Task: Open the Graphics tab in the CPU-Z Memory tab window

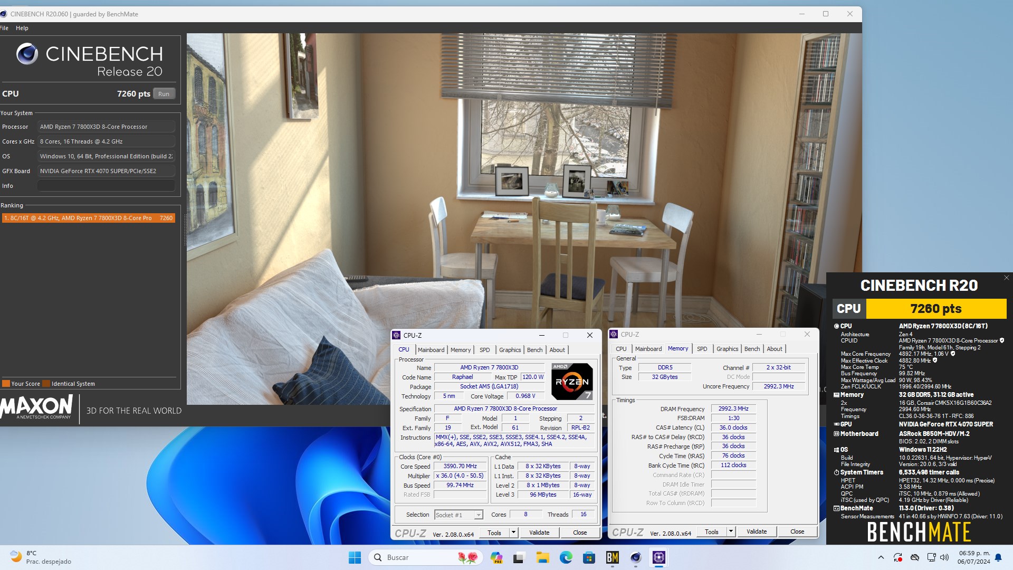Action: point(727,349)
